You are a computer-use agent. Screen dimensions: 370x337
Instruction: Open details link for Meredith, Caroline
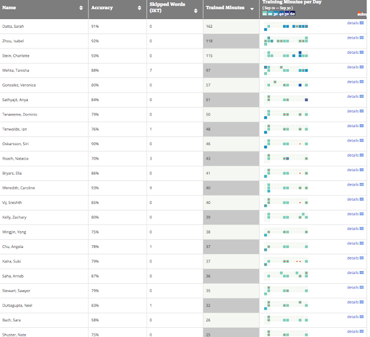click(353, 184)
